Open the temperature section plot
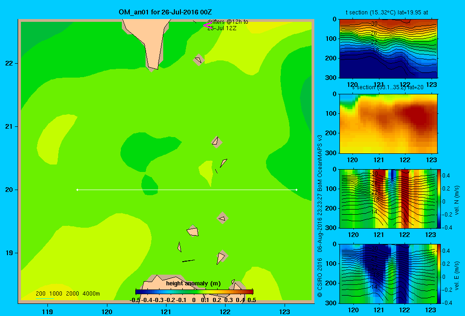The image size is (465, 316). click(x=388, y=49)
